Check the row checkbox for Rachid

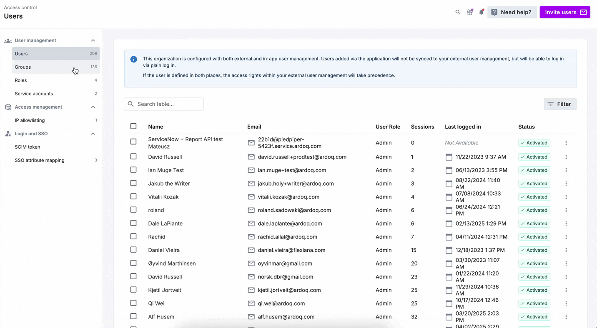pos(133,237)
